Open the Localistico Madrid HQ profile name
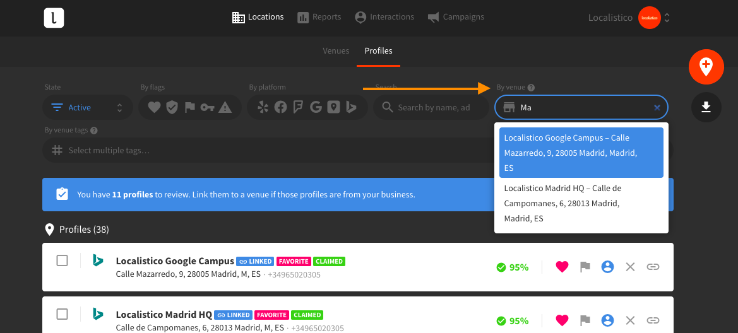 tap(164, 315)
